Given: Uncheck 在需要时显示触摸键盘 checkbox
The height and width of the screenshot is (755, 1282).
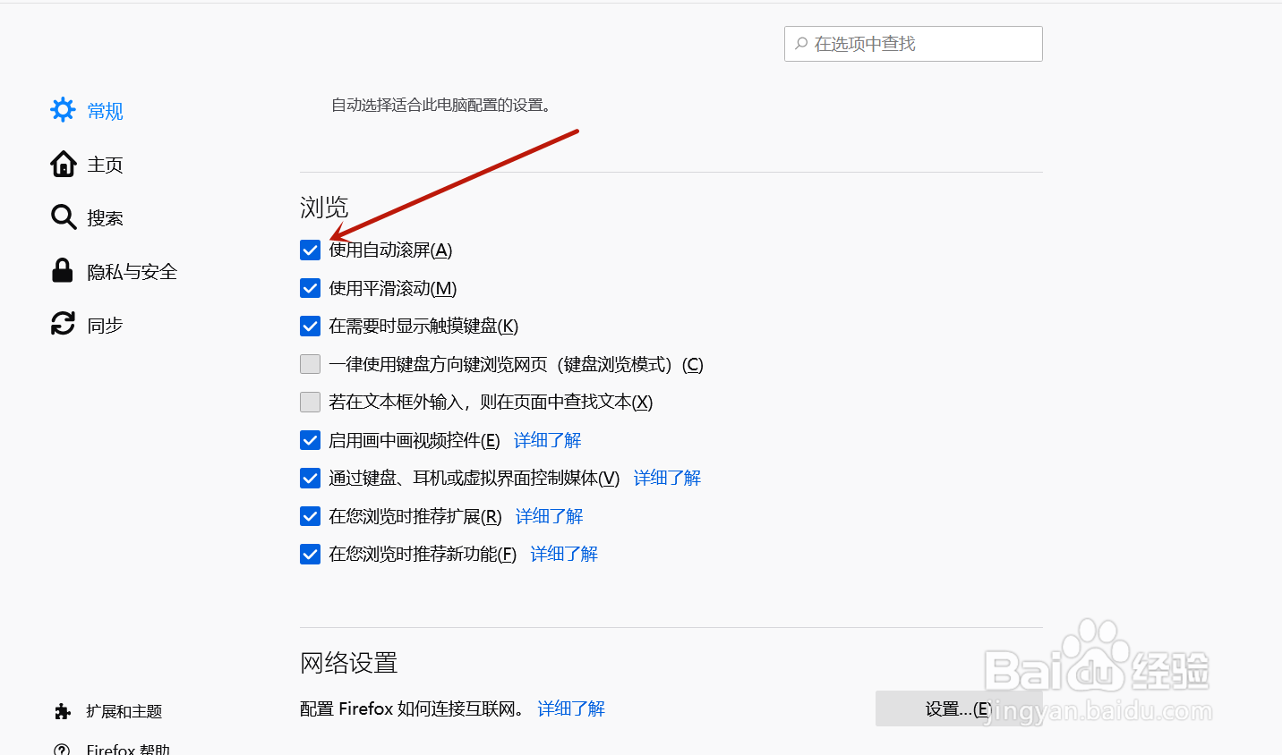Looking at the screenshot, I should pyautogui.click(x=310, y=326).
